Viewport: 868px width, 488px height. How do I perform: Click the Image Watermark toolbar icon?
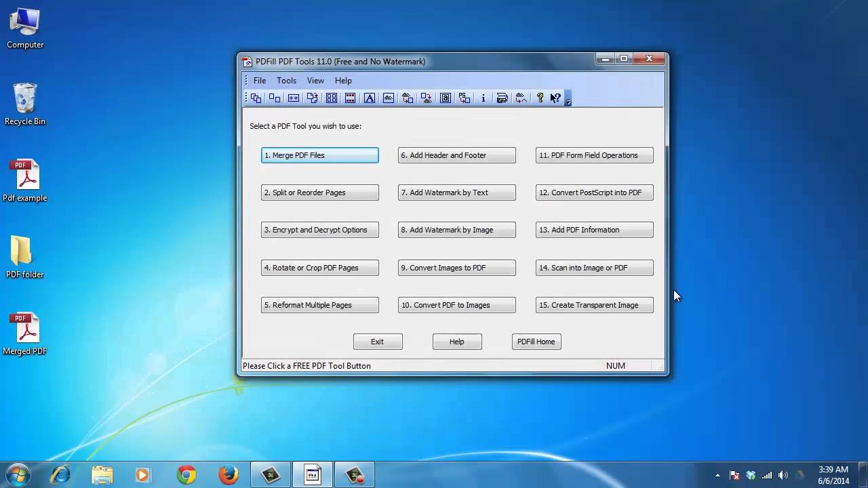coord(389,98)
